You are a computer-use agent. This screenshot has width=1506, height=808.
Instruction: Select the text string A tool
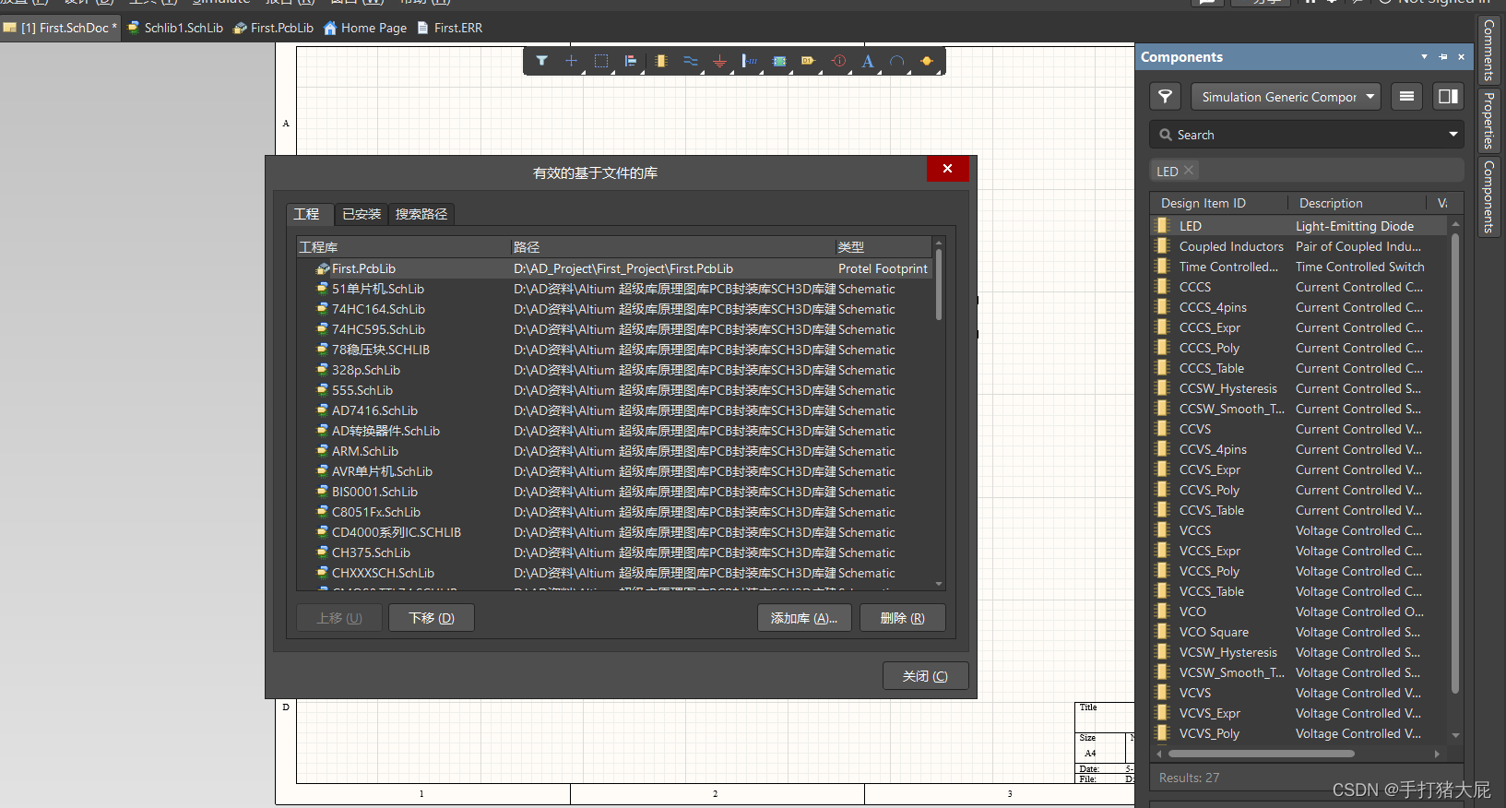pyautogui.click(x=868, y=61)
